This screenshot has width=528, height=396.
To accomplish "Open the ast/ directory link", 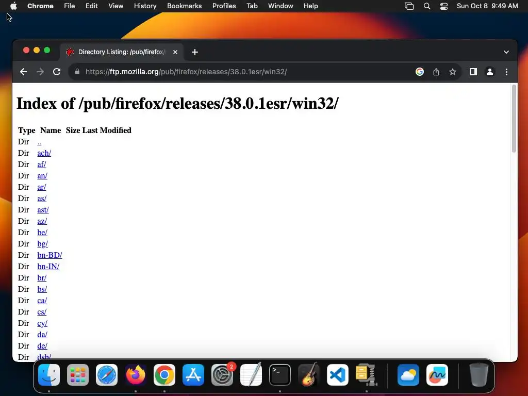I will click(x=43, y=210).
